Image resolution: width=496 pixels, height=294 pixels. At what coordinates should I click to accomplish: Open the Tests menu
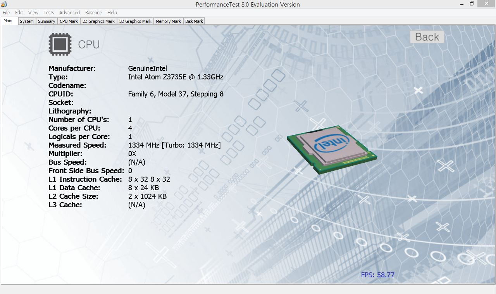pyautogui.click(x=49, y=12)
